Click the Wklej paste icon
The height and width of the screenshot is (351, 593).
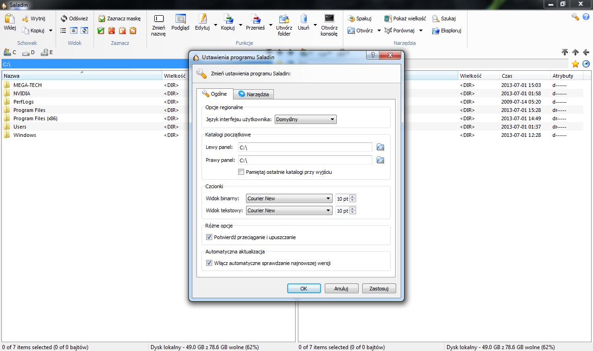(10, 19)
